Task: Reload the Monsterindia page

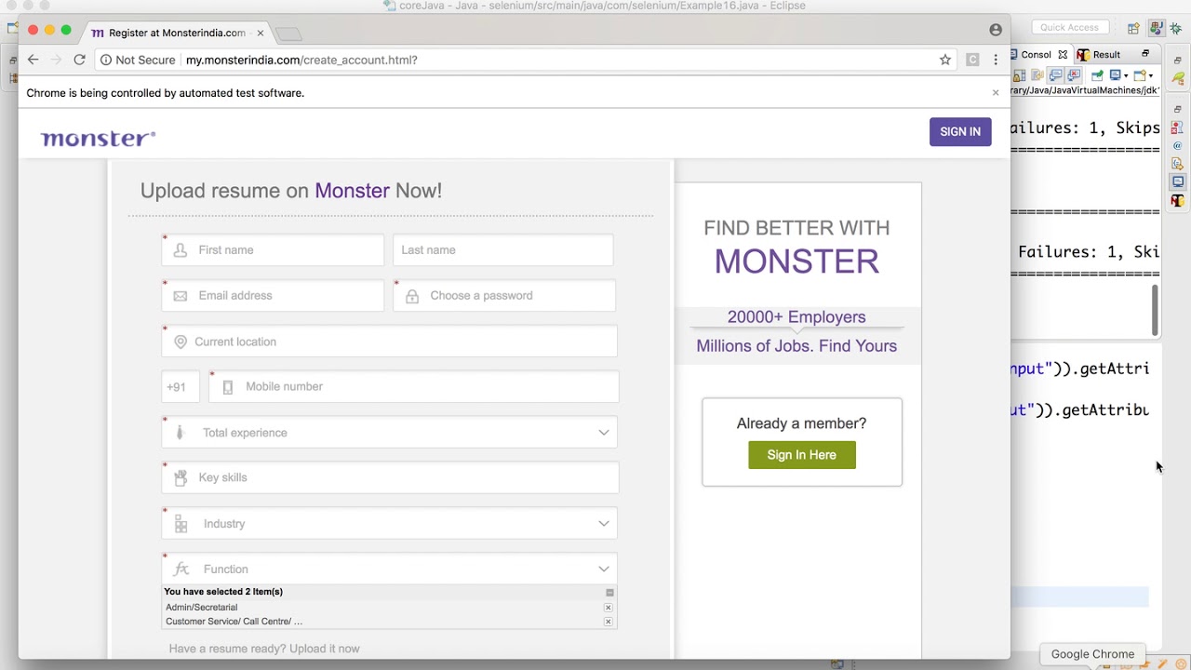Action: 80,60
